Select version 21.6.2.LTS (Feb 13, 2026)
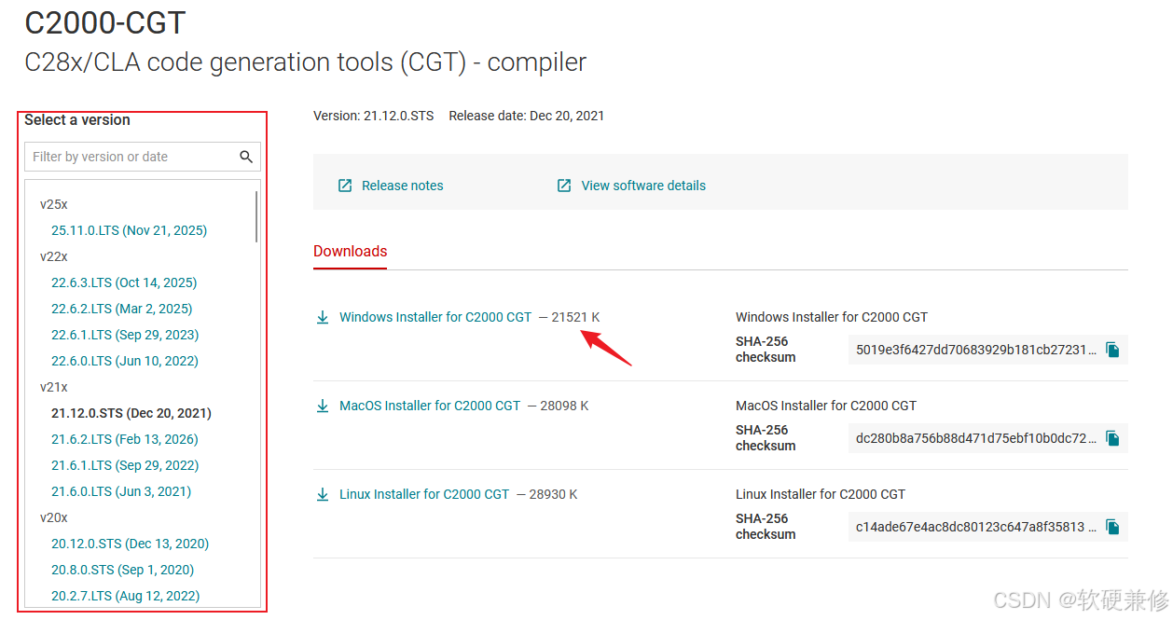Image resolution: width=1173 pixels, height=620 pixels. coord(125,439)
